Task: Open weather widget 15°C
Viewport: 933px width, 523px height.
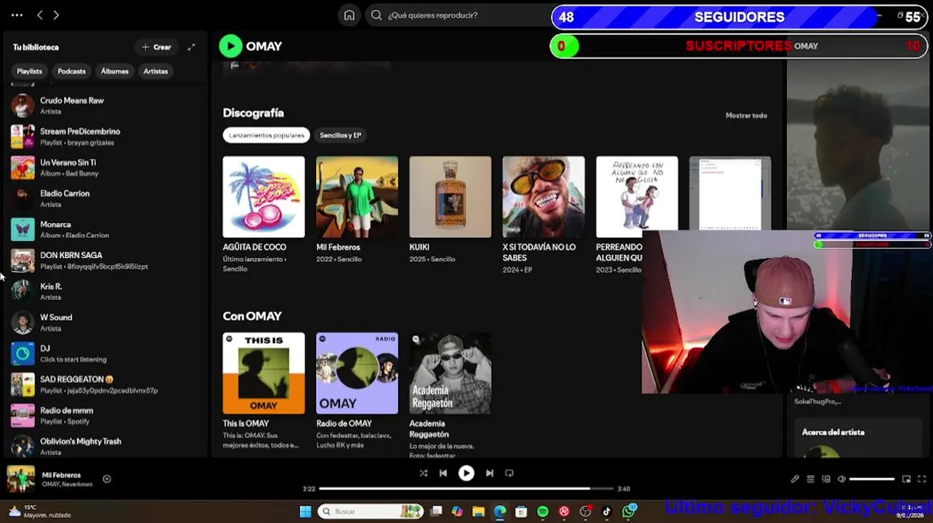Action: click(40, 511)
